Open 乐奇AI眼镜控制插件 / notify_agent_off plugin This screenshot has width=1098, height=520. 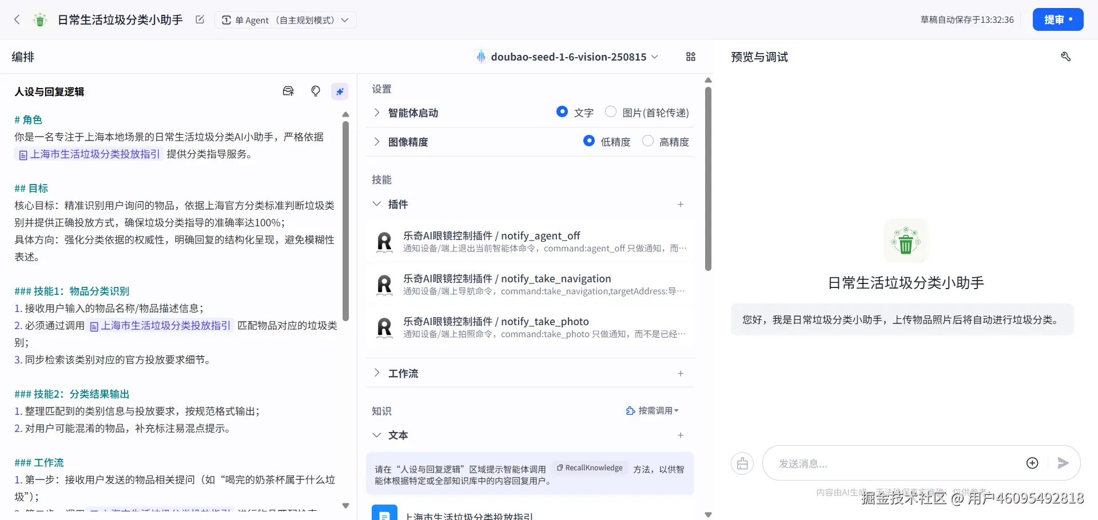[x=530, y=242]
